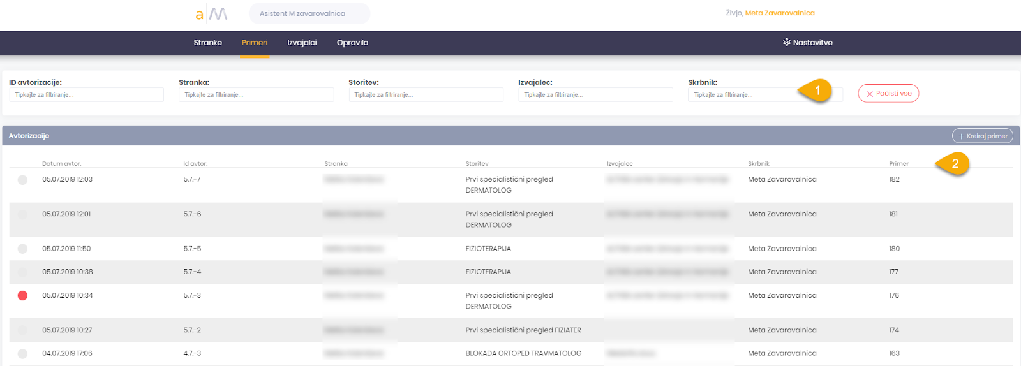This screenshot has width=1021, height=366.
Task: Open the Meta Zavarovalnica user link
Action: point(779,13)
